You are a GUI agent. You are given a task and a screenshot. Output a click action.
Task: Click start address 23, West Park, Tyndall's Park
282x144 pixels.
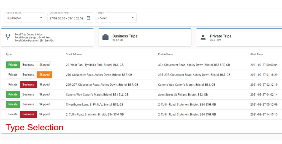(x=95, y=65)
